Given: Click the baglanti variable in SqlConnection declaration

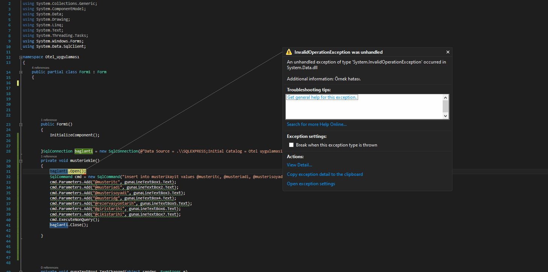Looking at the screenshot, I should 83,151.
